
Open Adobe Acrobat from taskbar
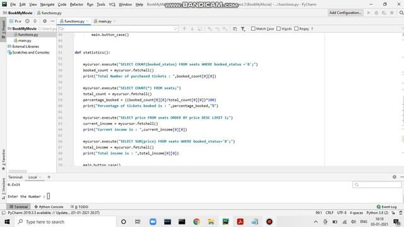click(x=240, y=221)
